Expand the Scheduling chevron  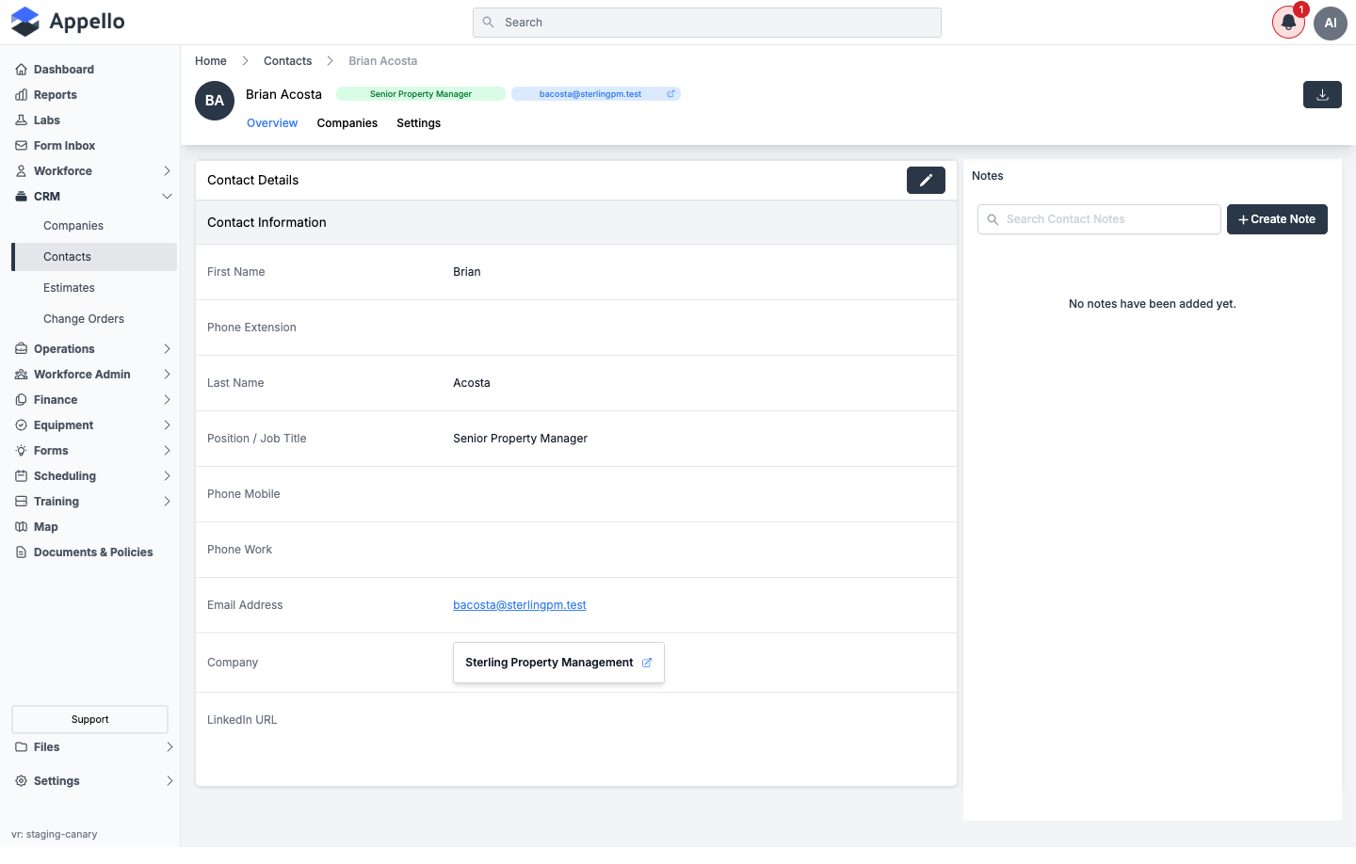click(x=167, y=476)
